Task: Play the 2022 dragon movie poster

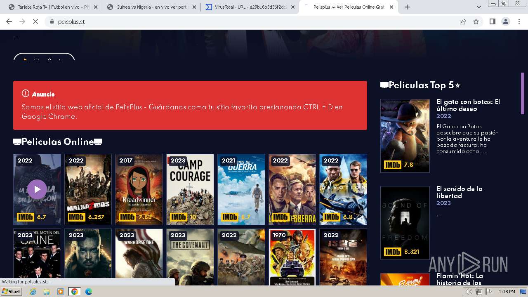Action: [37, 189]
